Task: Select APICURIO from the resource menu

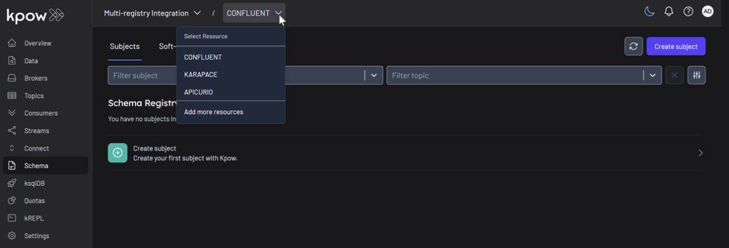Action: coord(199,92)
